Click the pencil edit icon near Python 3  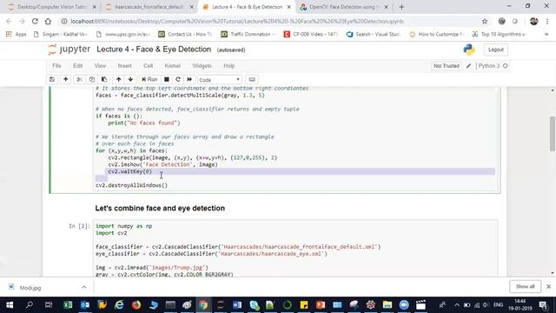(468, 66)
